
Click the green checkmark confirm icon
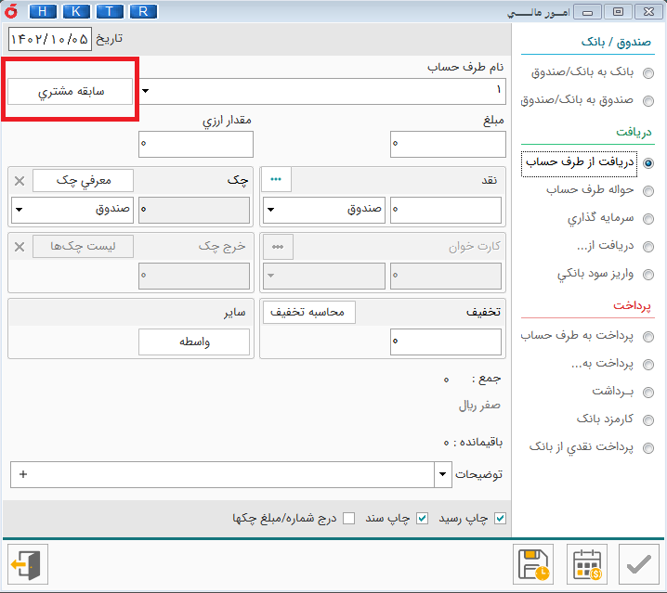click(638, 564)
